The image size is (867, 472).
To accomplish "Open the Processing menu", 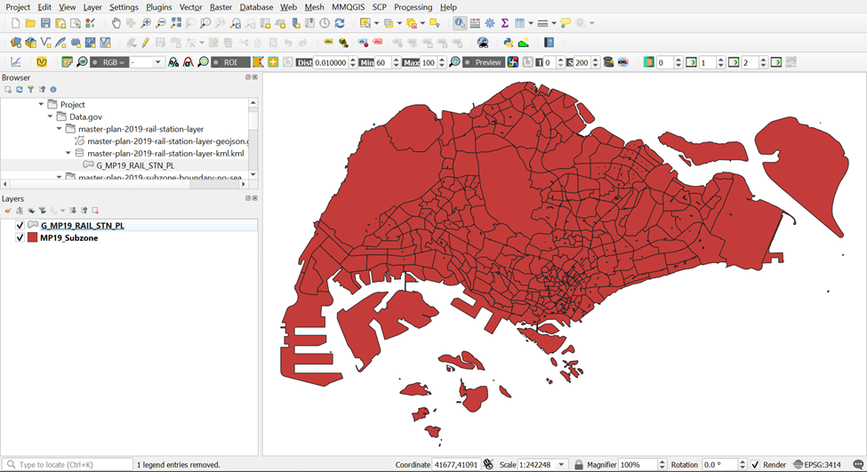I will (413, 7).
